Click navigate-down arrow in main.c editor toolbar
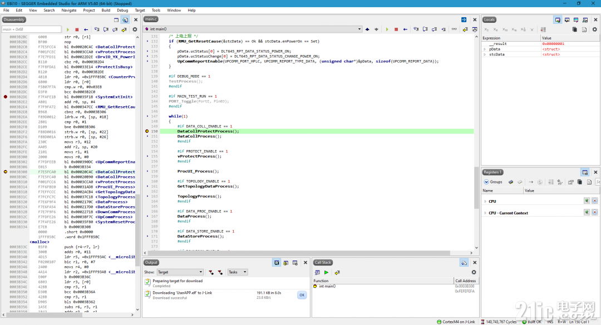601x325 pixels. tap(376, 29)
